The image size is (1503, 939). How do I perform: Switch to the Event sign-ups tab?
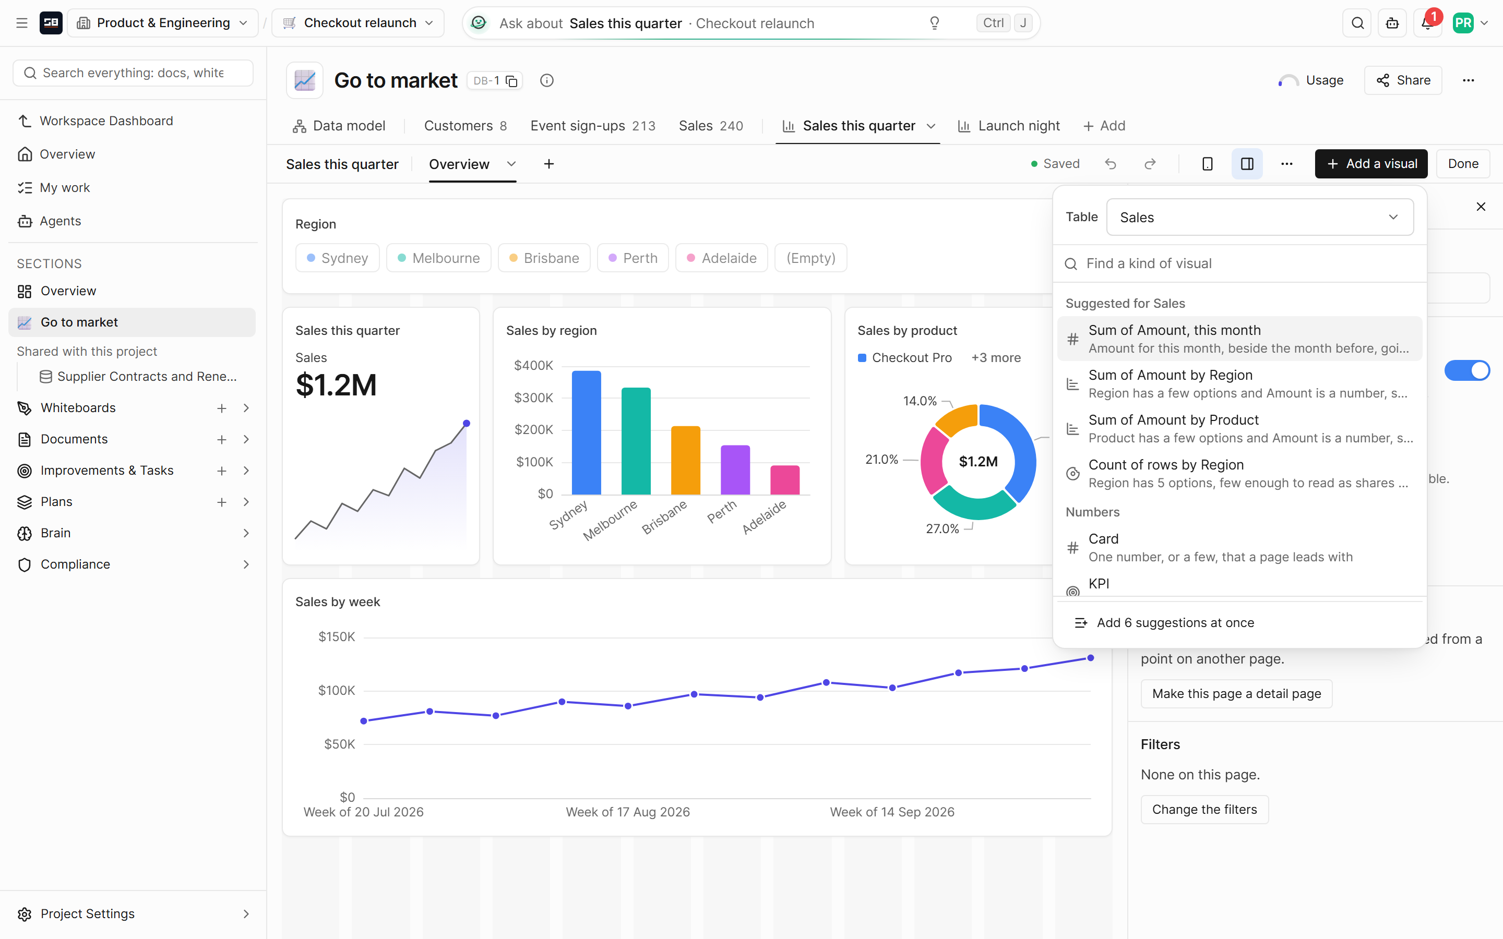(592, 125)
